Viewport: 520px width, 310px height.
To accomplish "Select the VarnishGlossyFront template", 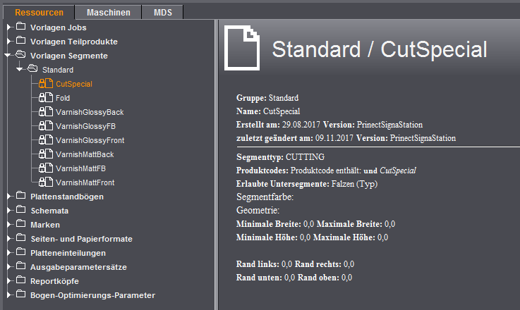I will pyautogui.click(x=90, y=140).
